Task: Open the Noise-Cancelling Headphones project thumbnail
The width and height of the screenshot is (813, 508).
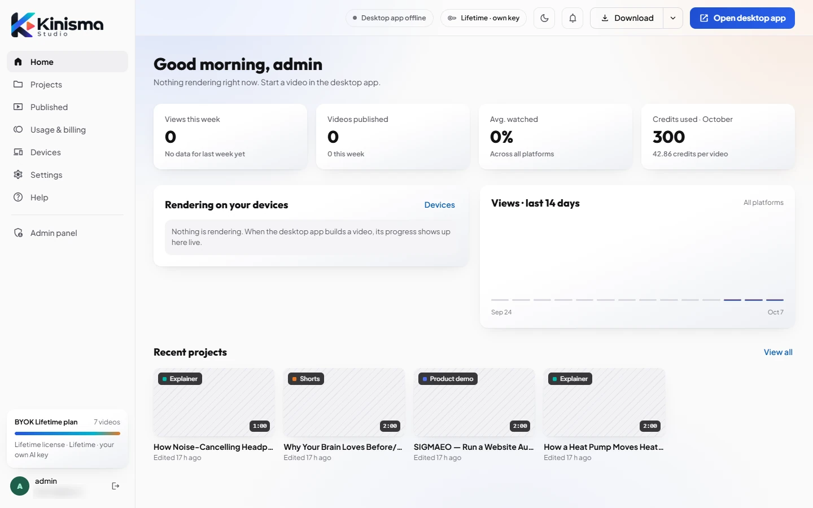Action: pyautogui.click(x=214, y=402)
